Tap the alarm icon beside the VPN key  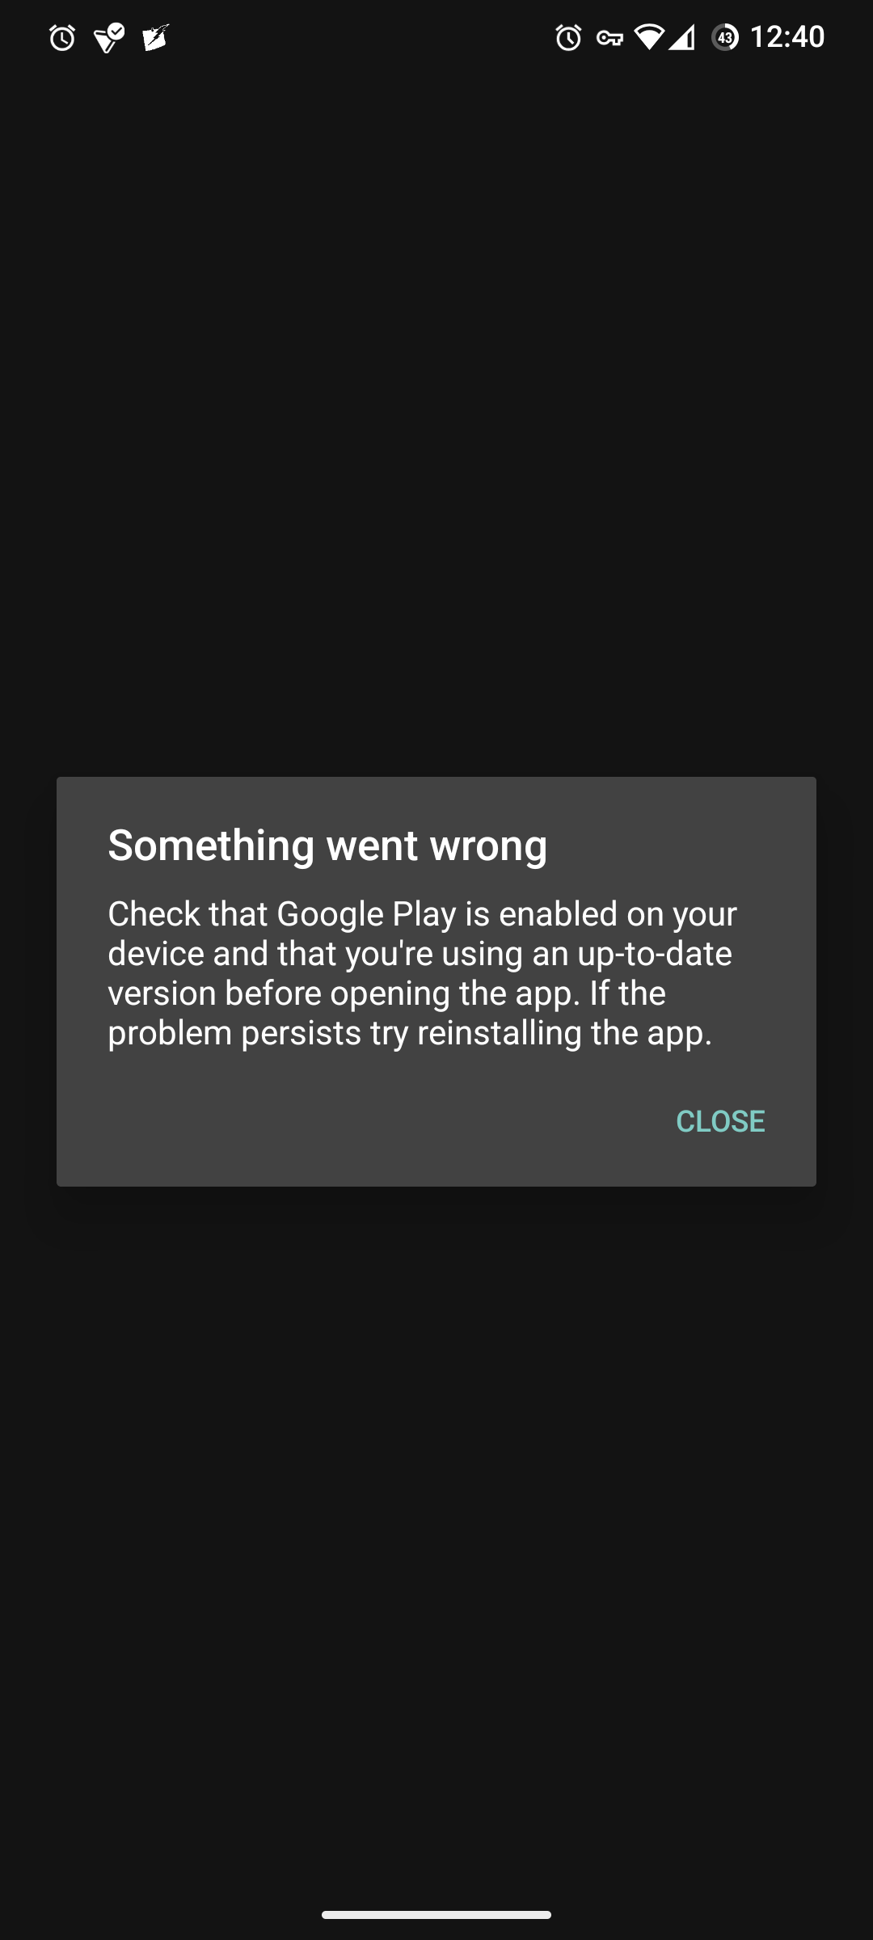pyautogui.click(x=568, y=37)
